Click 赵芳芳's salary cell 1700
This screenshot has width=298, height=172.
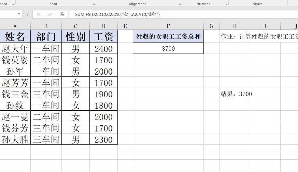click(x=103, y=82)
